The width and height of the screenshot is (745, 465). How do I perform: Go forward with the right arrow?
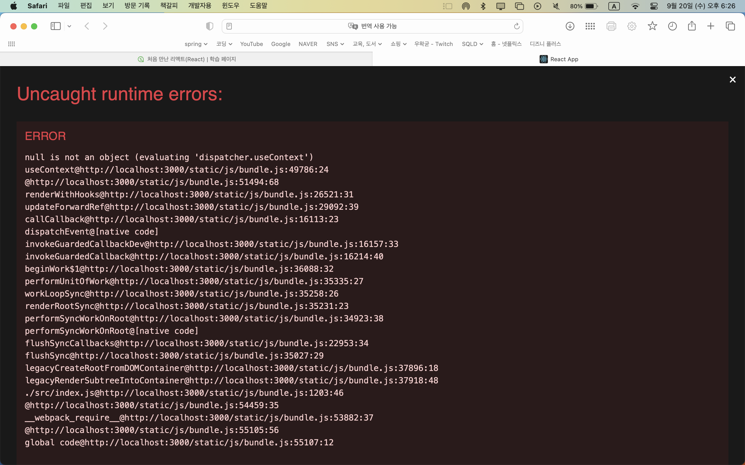[x=105, y=26]
